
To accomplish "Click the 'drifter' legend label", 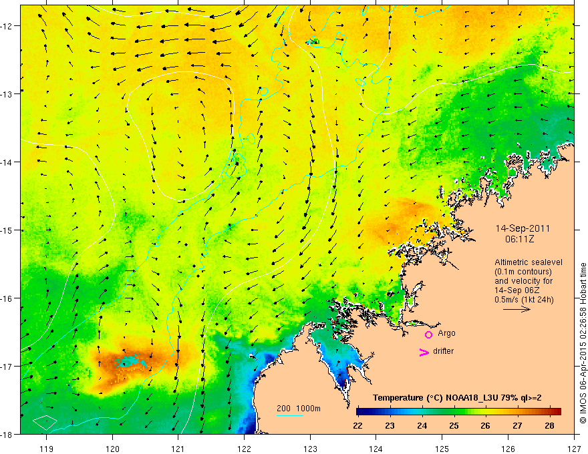I will point(443,351).
